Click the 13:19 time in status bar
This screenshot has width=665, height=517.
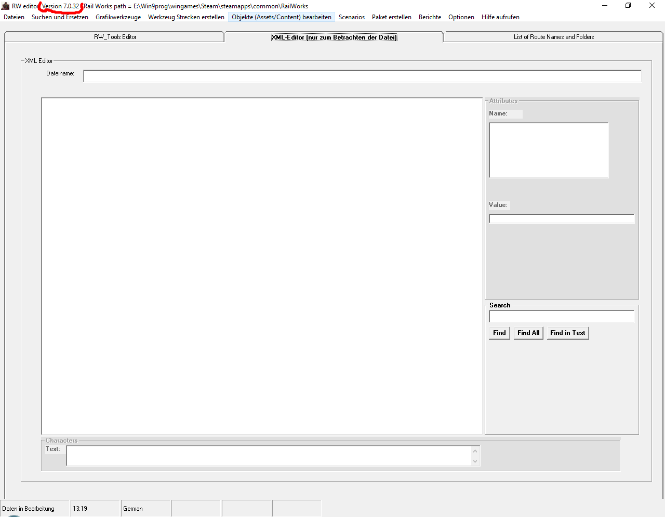tap(80, 509)
